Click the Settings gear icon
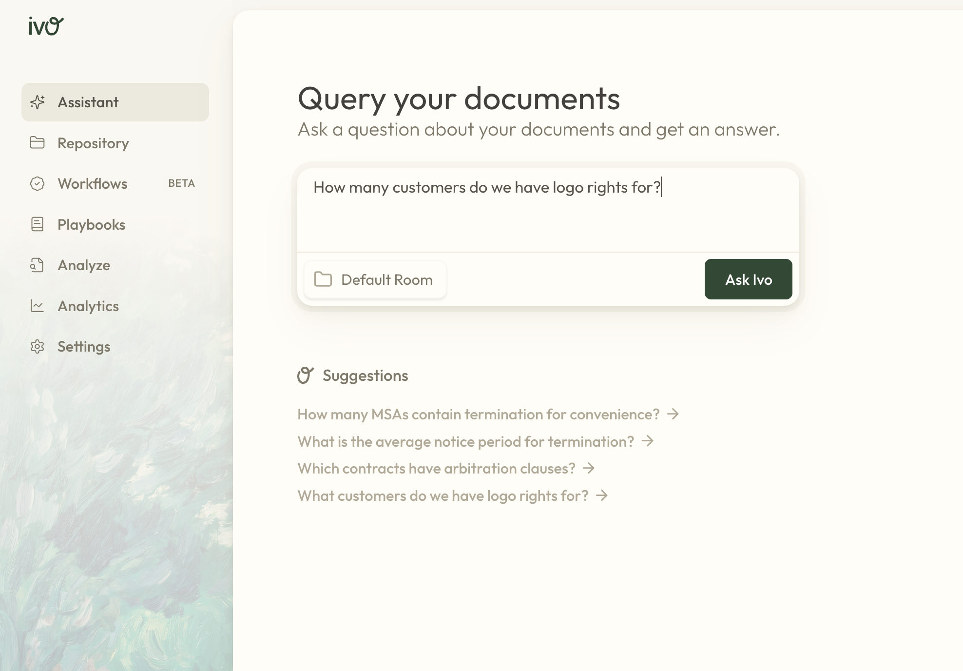The height and width of the screenshot is (671, 963). pyautogui.click(x=38, y=347)
